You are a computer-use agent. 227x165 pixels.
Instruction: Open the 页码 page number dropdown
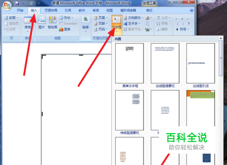(101, 29)
